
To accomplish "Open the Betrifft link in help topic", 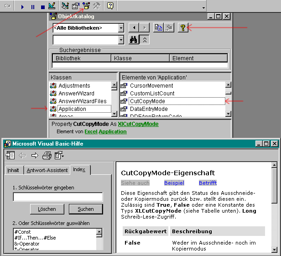I will [208, 183].
